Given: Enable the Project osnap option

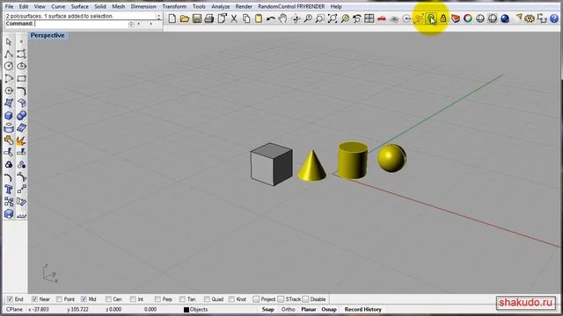Looking at the screenshot, I should pyautogui.click(x=256, y=299).
